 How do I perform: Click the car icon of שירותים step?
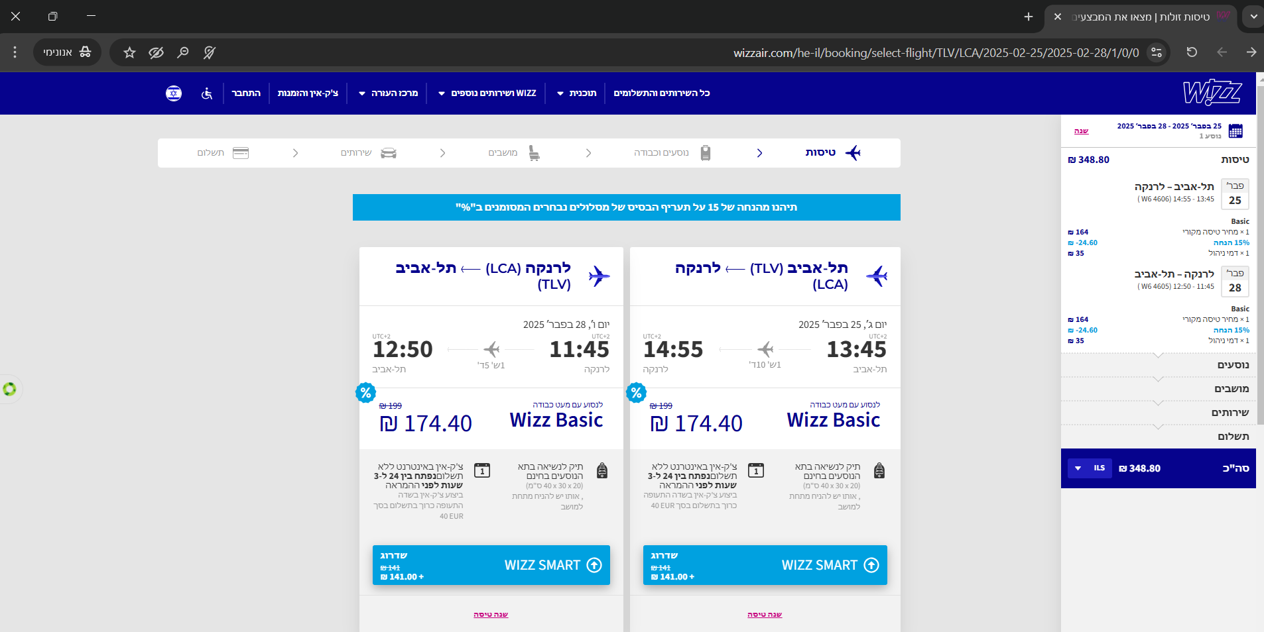pos(389,153)
